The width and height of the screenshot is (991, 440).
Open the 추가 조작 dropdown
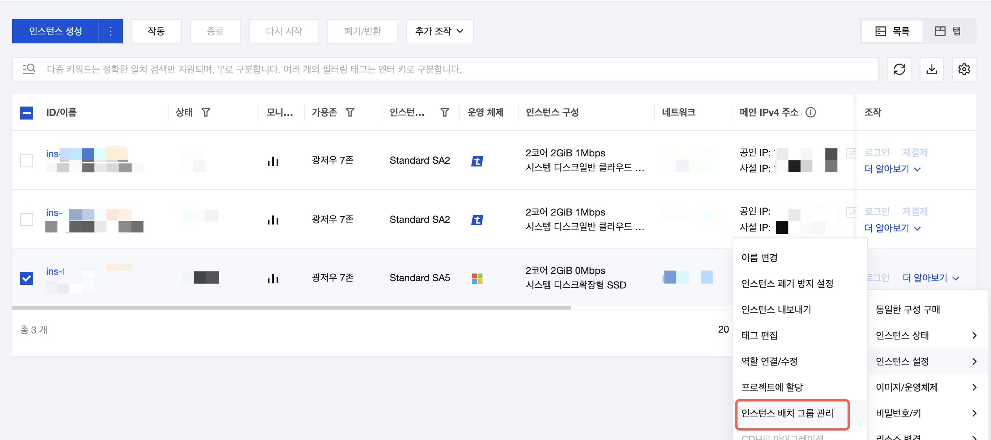click(x=440, y=31)
